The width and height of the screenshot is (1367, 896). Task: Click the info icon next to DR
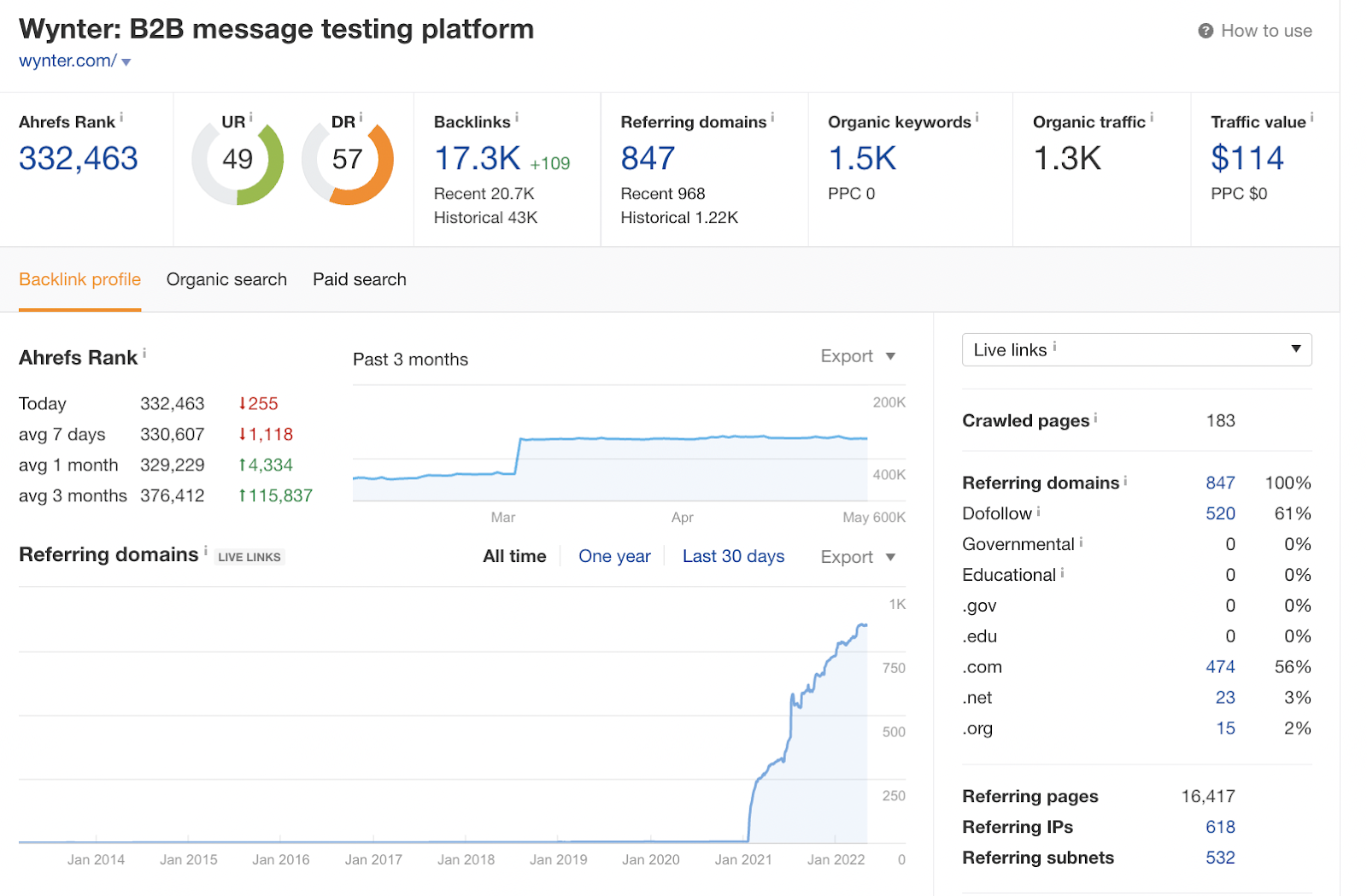pyautogui.click(x=361, y=117)
